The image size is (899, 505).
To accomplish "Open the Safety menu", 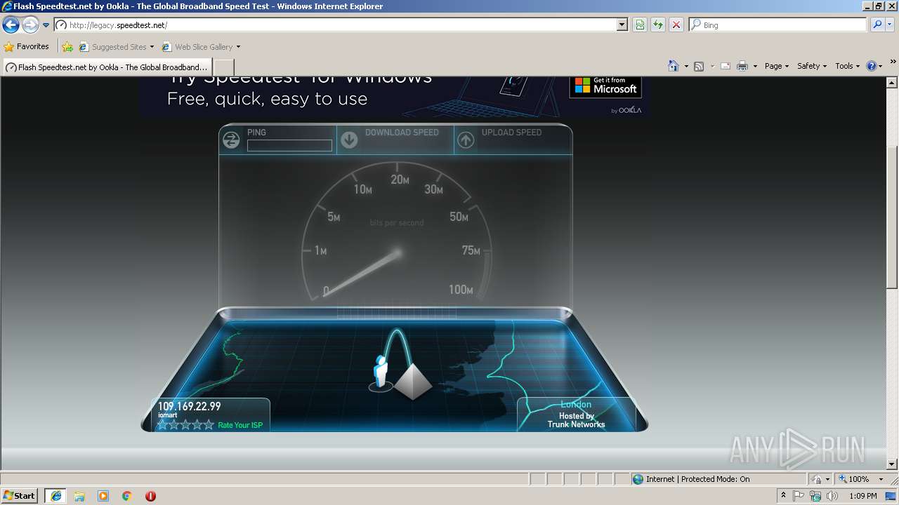I will point(812,66).
